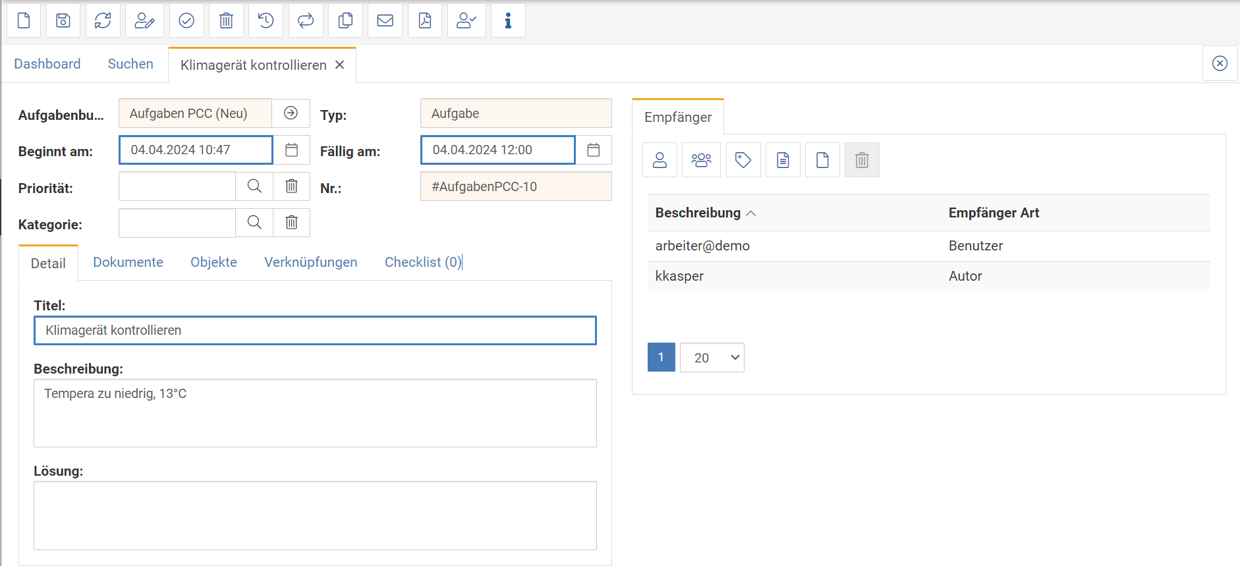
Task: Select the arbeiter@demo recipient row
Action: pos(702,246)
